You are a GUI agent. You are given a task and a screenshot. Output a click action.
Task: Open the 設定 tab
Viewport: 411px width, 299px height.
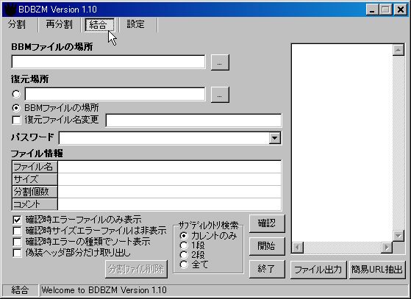click(136, 24)
